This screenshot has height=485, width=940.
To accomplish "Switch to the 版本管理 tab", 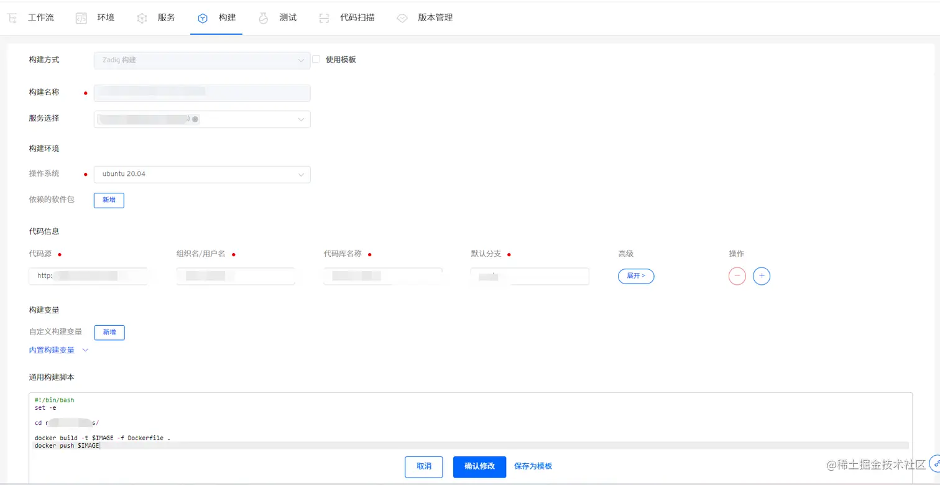I will [435, 17].
